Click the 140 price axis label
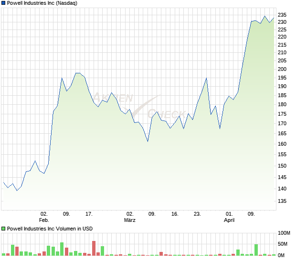Screen dimensions: 296x260 282,189
